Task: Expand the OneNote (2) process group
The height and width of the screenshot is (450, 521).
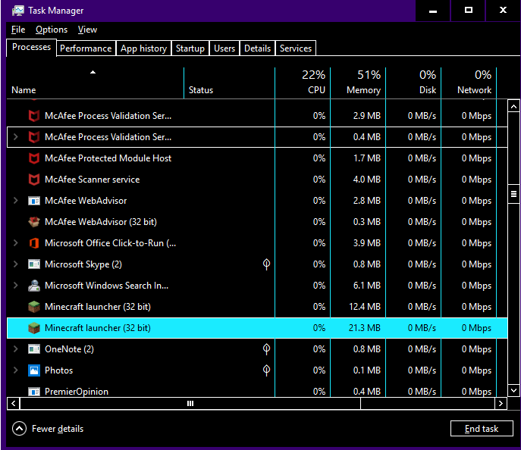Action: [16, 349]
